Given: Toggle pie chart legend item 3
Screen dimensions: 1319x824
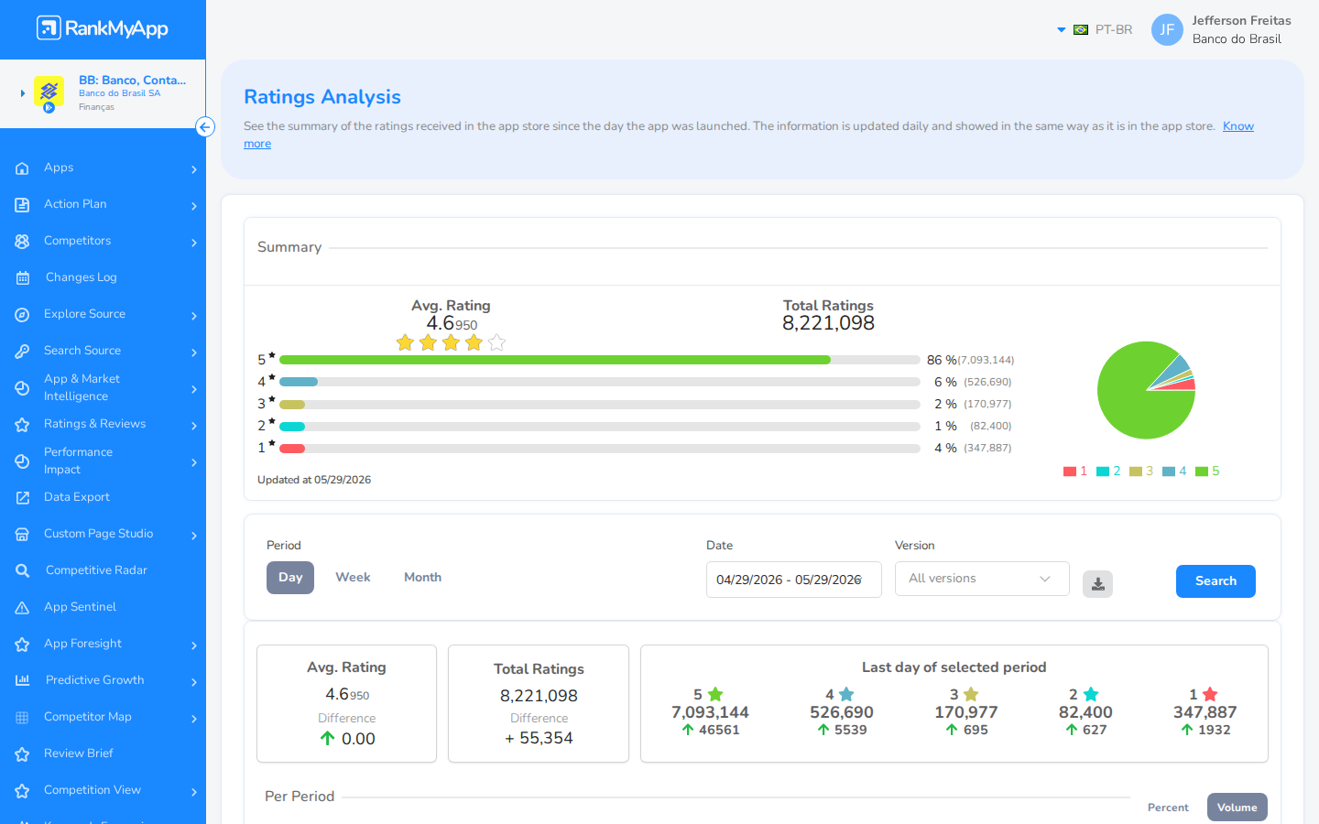Looking at the screenshot, I should tap(1141, 472).
